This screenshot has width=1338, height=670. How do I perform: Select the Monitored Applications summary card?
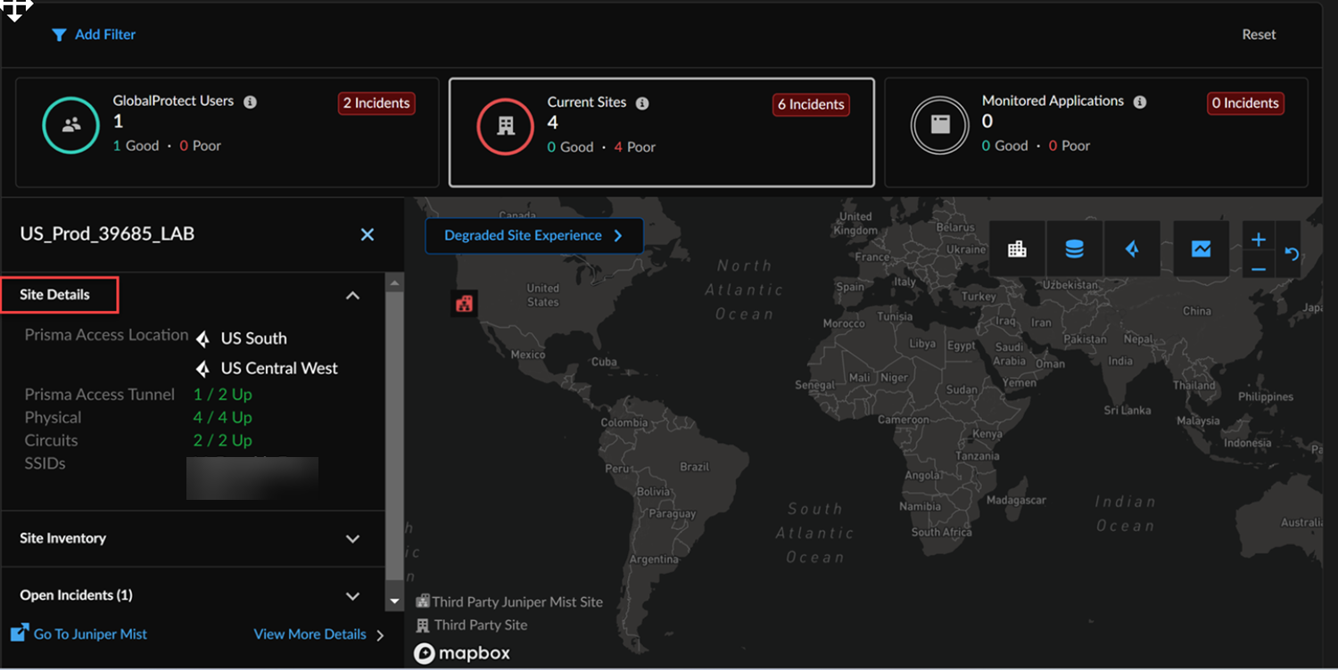point(1095,133)
